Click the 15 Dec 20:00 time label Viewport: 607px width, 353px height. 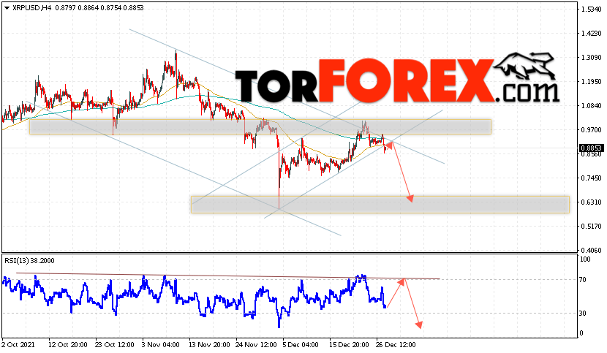[349, 344]
